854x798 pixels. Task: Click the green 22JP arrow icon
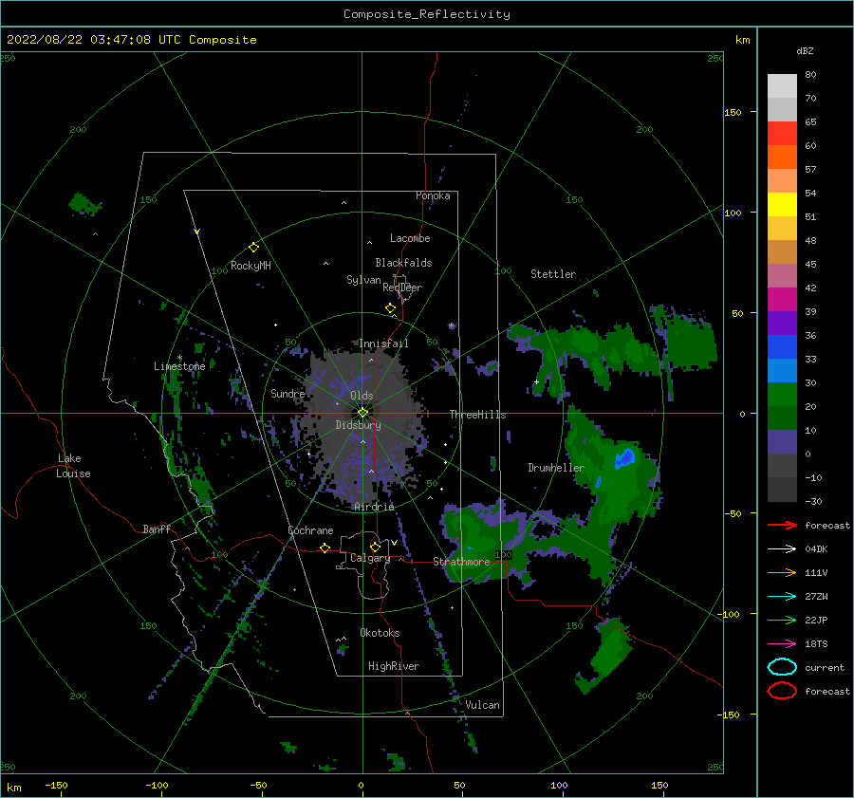coord(782,620)
